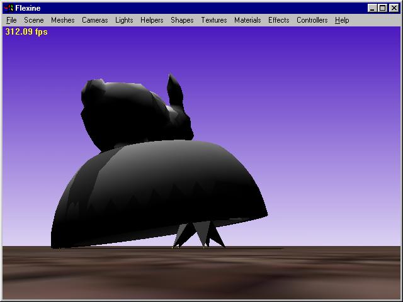Open the Lights menu

pos(124,20)
